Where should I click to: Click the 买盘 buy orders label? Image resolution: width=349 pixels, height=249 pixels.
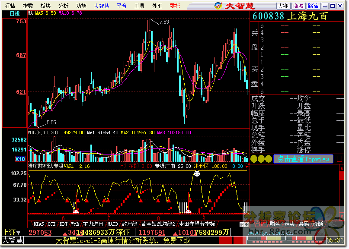tap(254, 77)
